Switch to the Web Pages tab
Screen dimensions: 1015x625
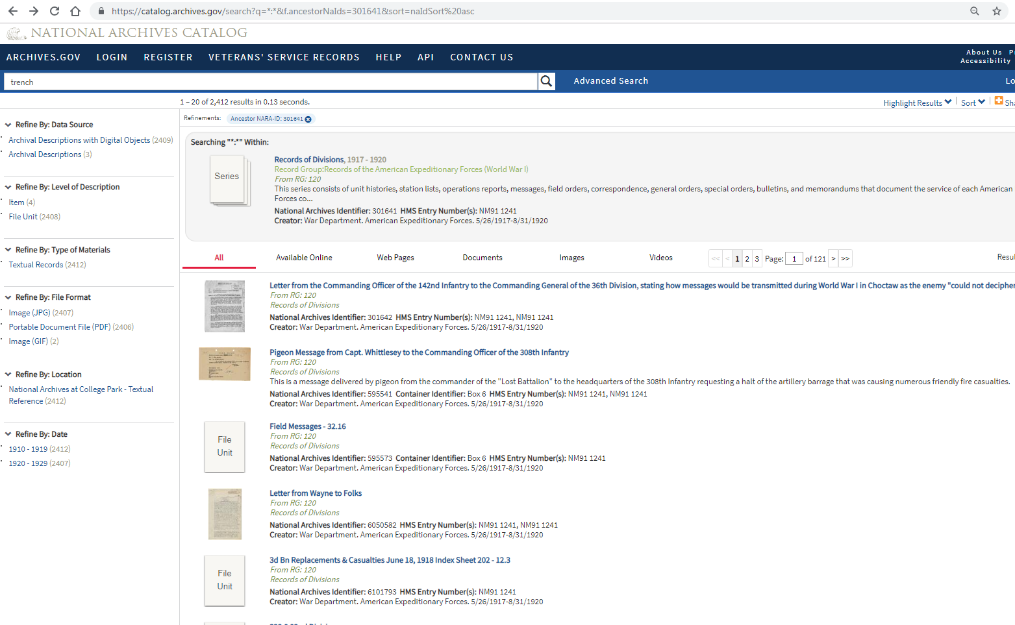tap(395, 258)
